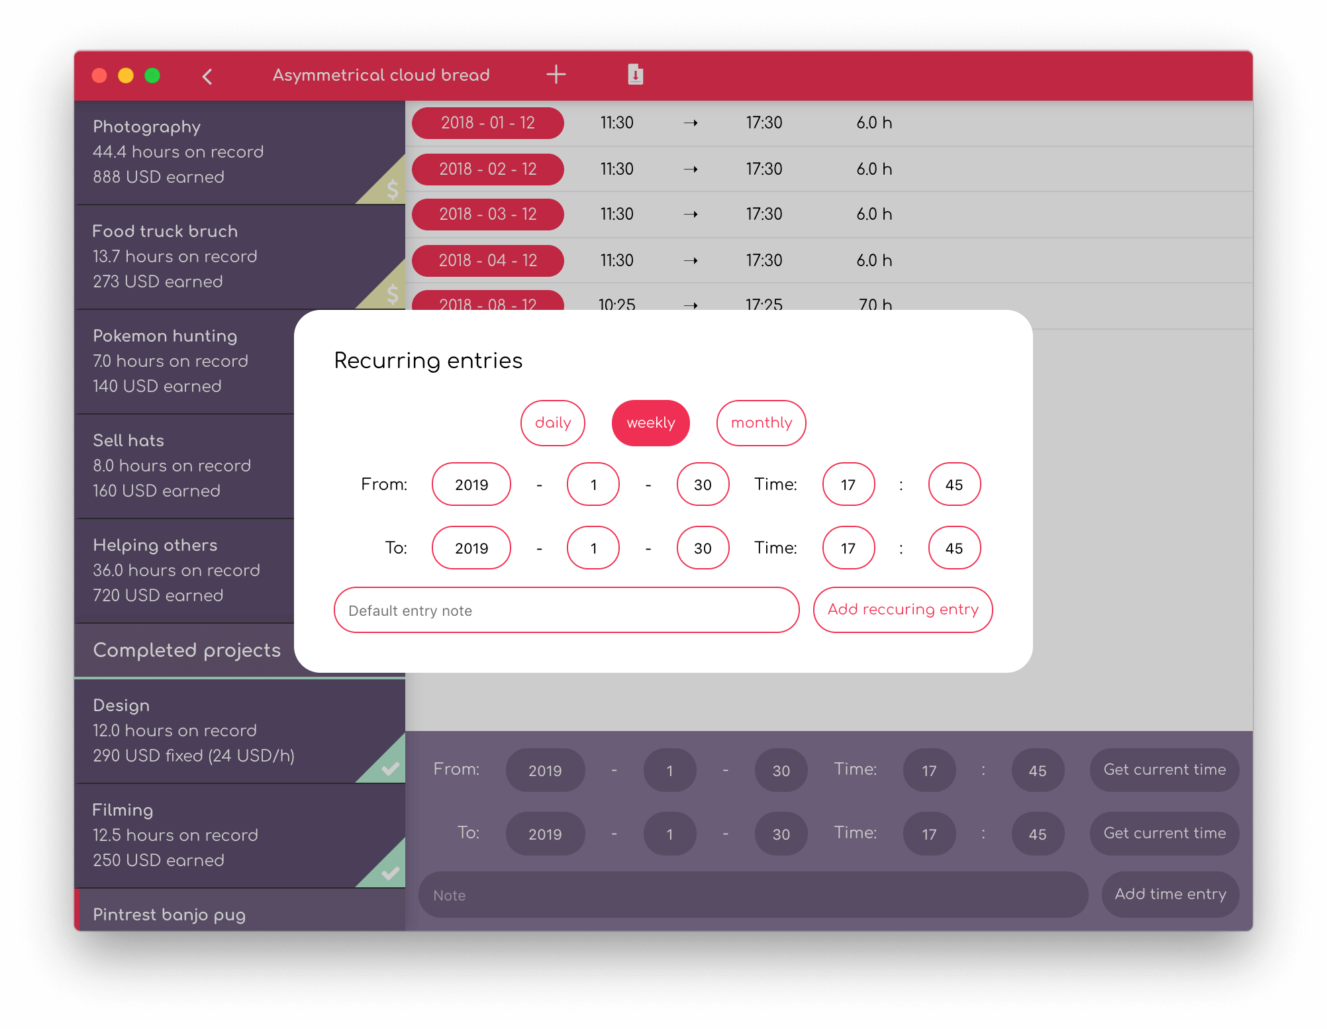Click the first Get current time button
This screenshot has width=1327, height=1029.
pos(1164,769)
